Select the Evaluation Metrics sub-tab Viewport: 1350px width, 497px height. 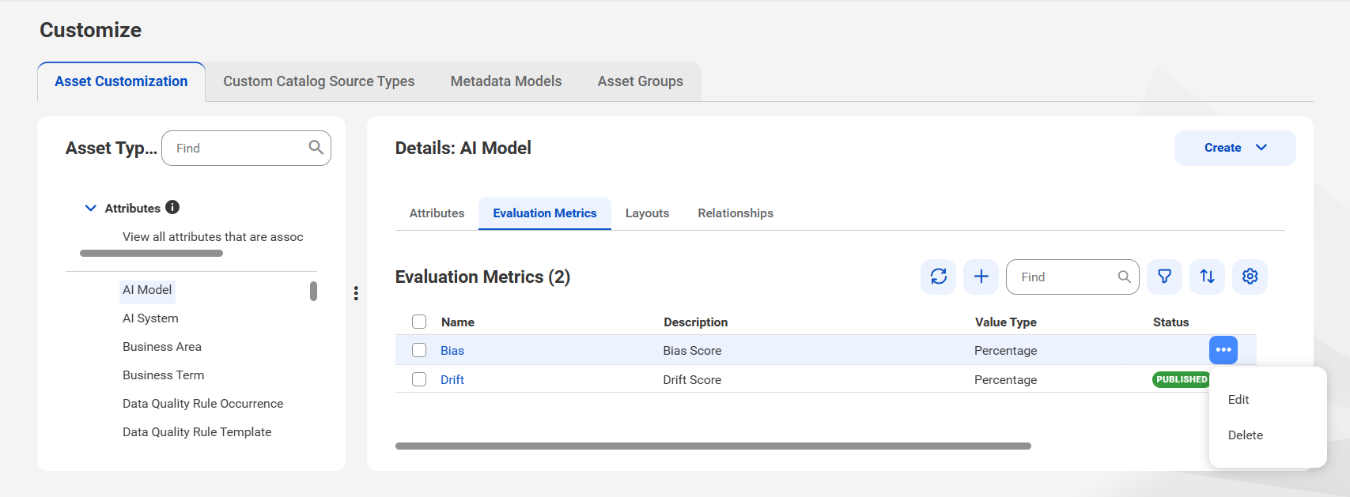pyautogui.click(x=545, y=213)
